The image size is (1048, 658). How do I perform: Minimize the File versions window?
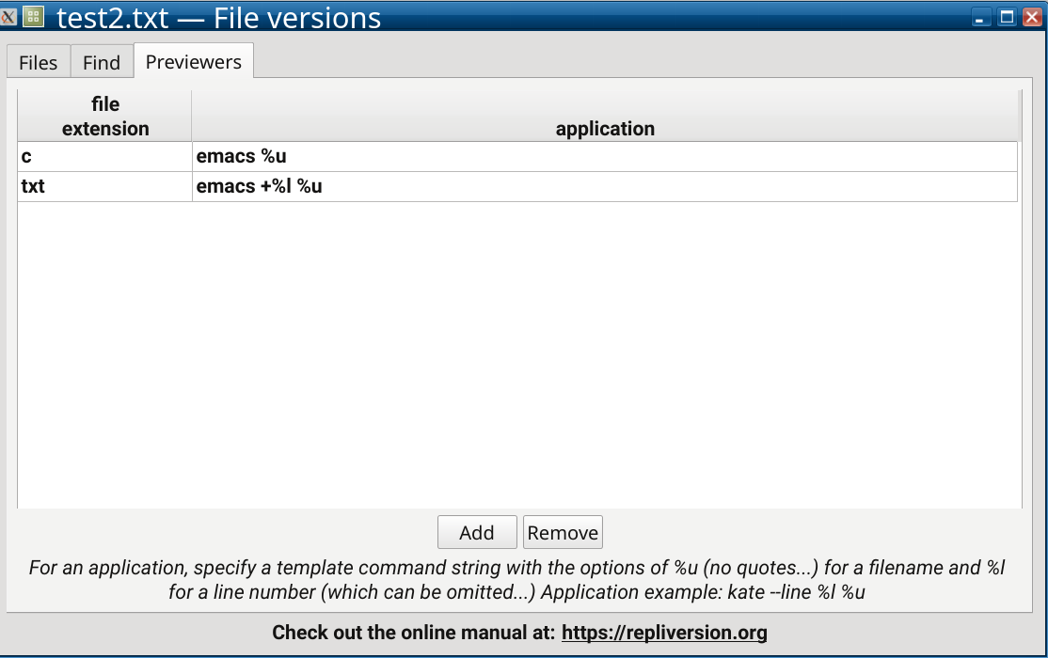(980, 17)
